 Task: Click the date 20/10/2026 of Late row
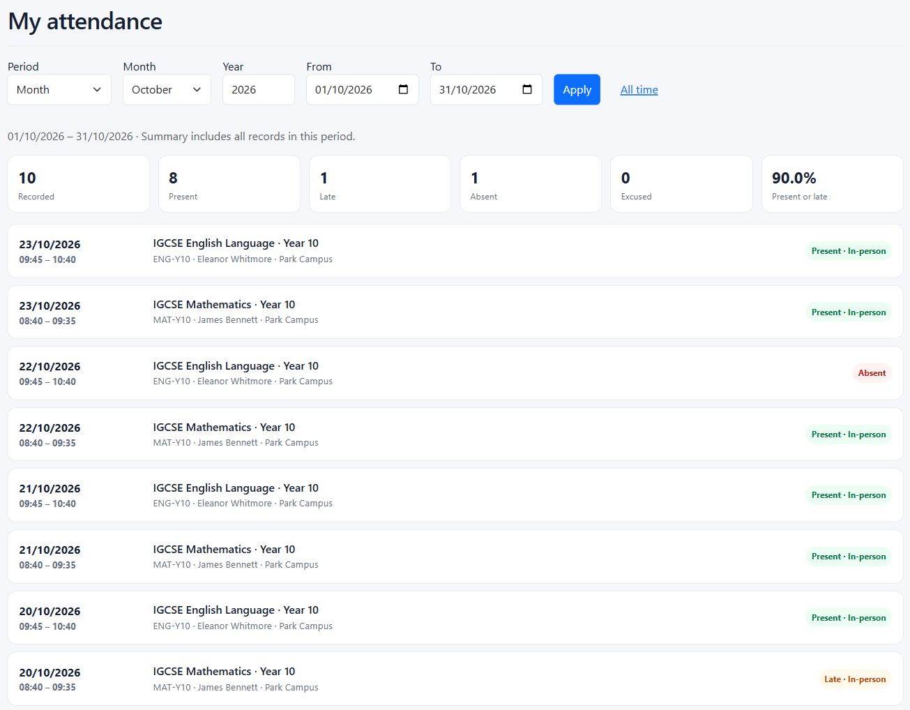[x=50, y=673]
